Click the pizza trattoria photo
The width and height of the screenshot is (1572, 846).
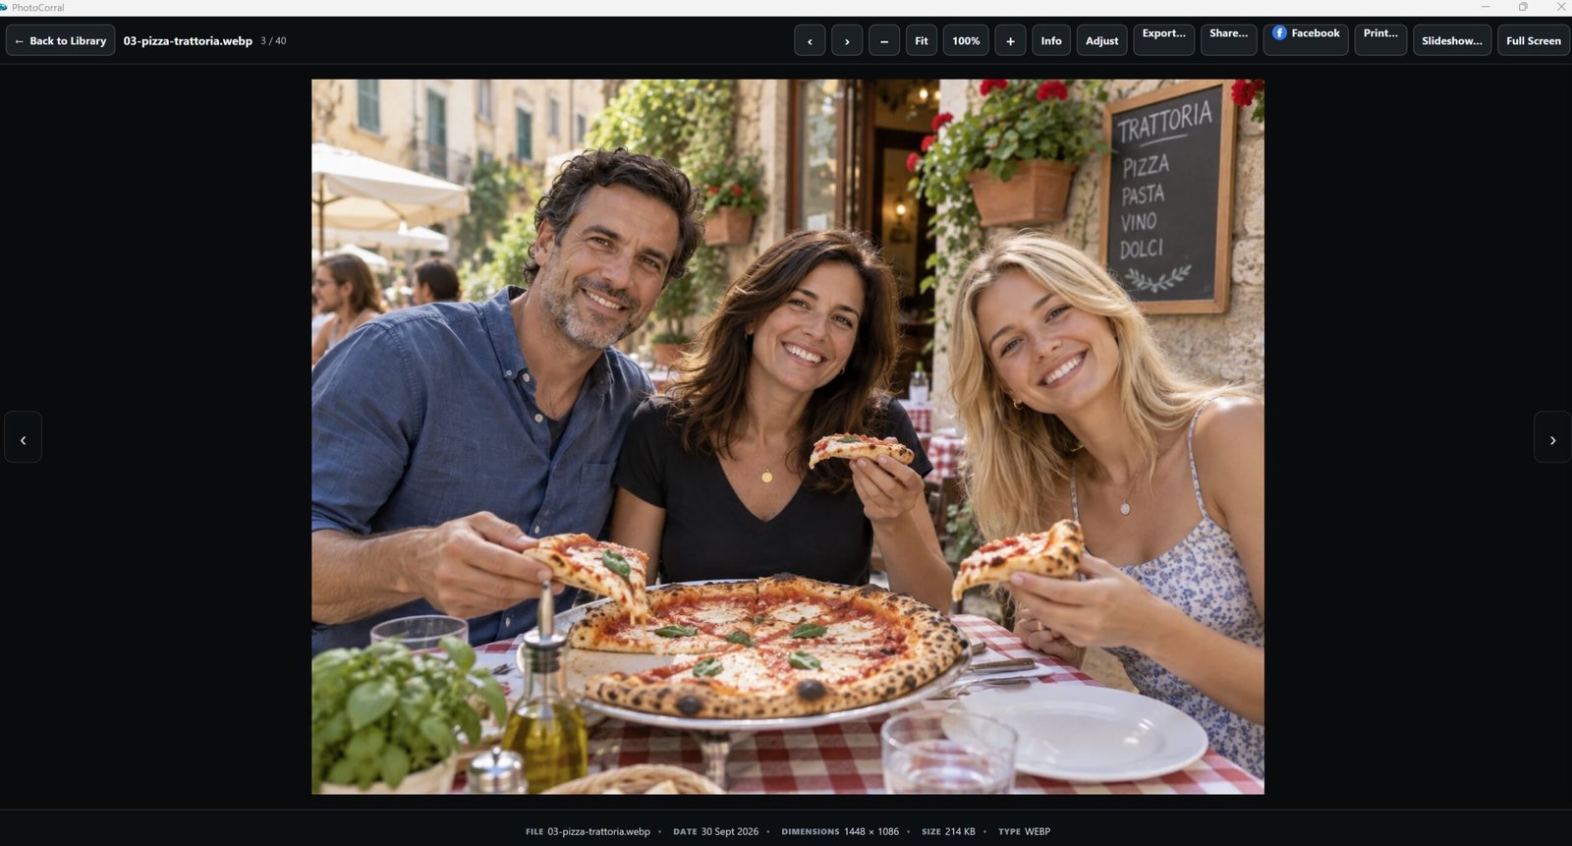click(788, 436)
